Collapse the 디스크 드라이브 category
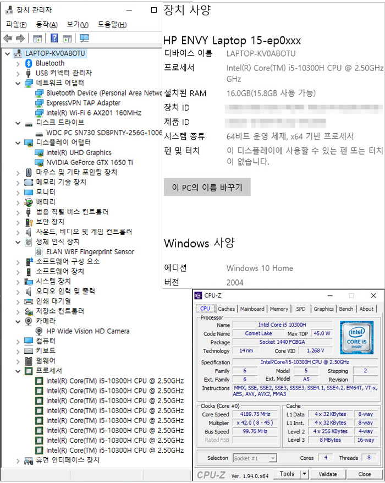This screenshot has width=385, height=483. [18, 123]
